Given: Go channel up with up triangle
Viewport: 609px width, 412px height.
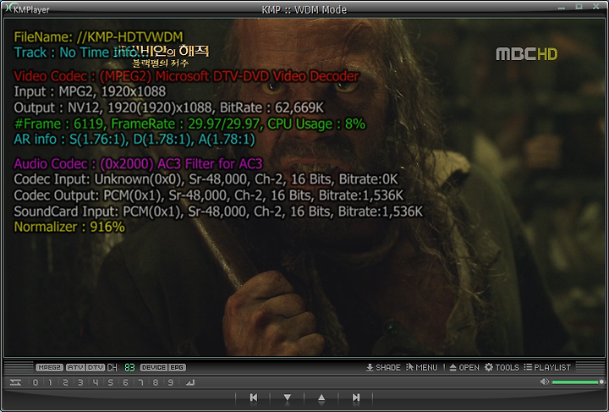Looking at the screenshot, I should point(321,398).
